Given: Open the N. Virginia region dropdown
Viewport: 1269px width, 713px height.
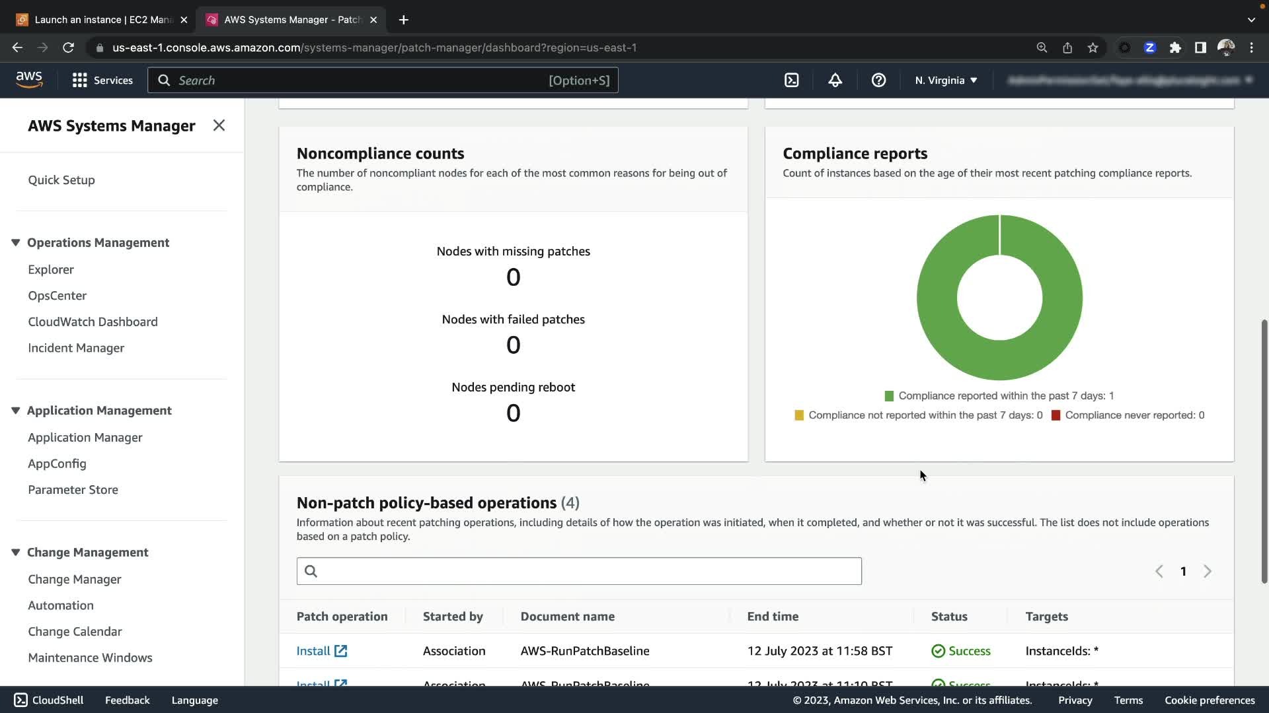Looking at the screenshot, I should coord(946,81).
